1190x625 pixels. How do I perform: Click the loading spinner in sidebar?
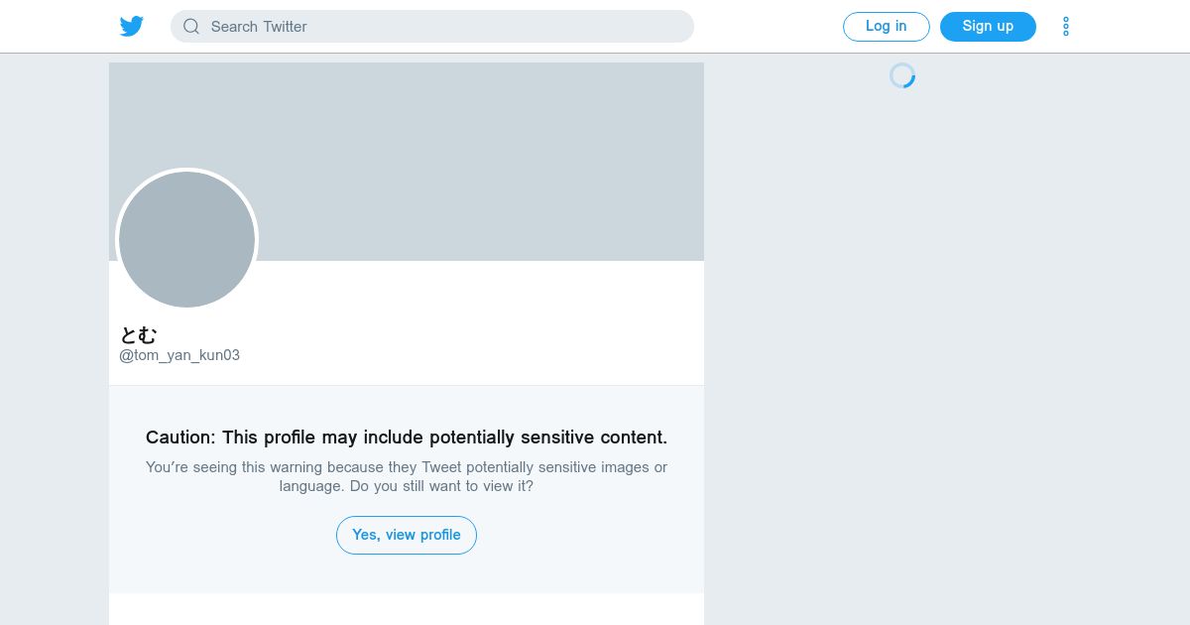coord(902,75)
